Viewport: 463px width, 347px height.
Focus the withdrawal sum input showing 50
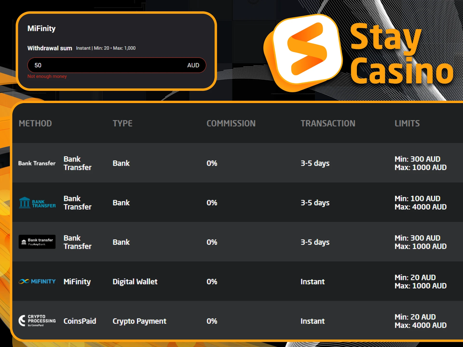[117, 65]
